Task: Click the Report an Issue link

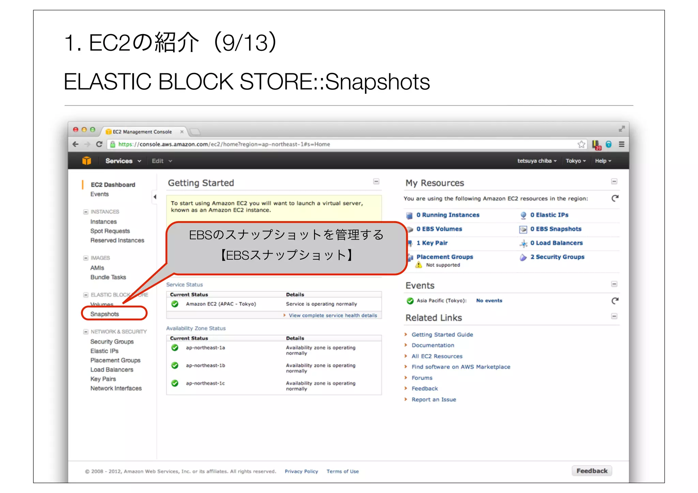Action: tap(434, 400)
